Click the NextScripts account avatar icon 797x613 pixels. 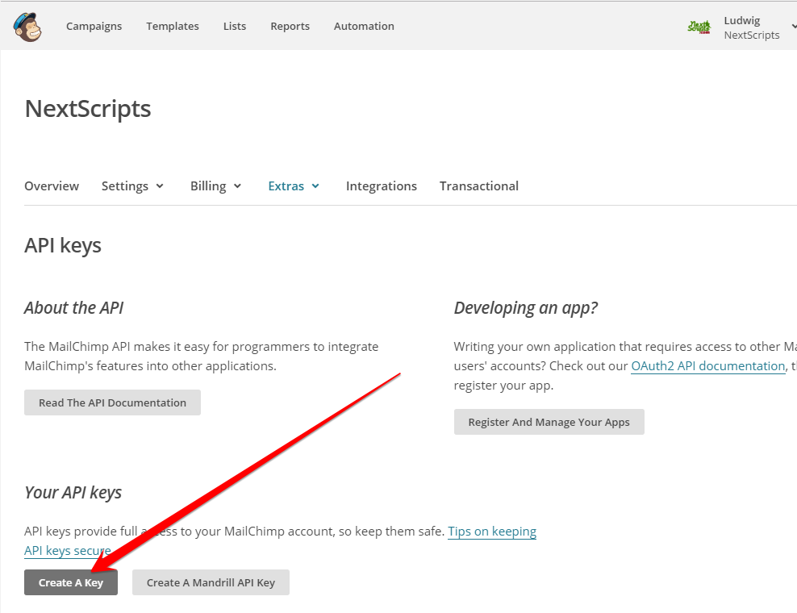point(699,27)
